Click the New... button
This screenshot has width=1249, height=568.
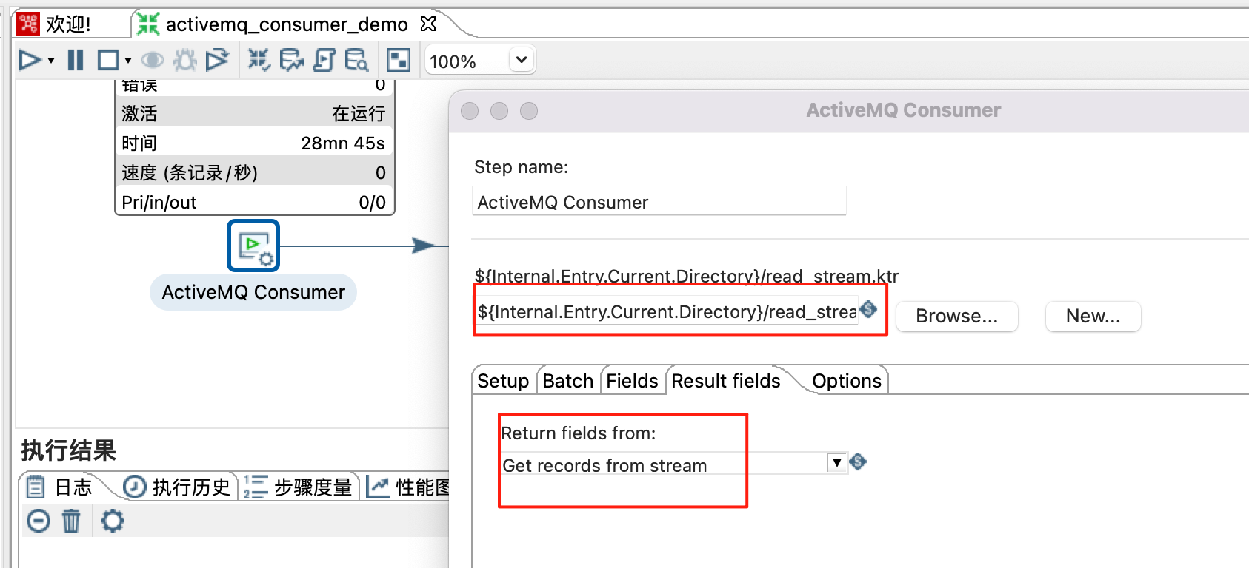tap(1093, 316)
